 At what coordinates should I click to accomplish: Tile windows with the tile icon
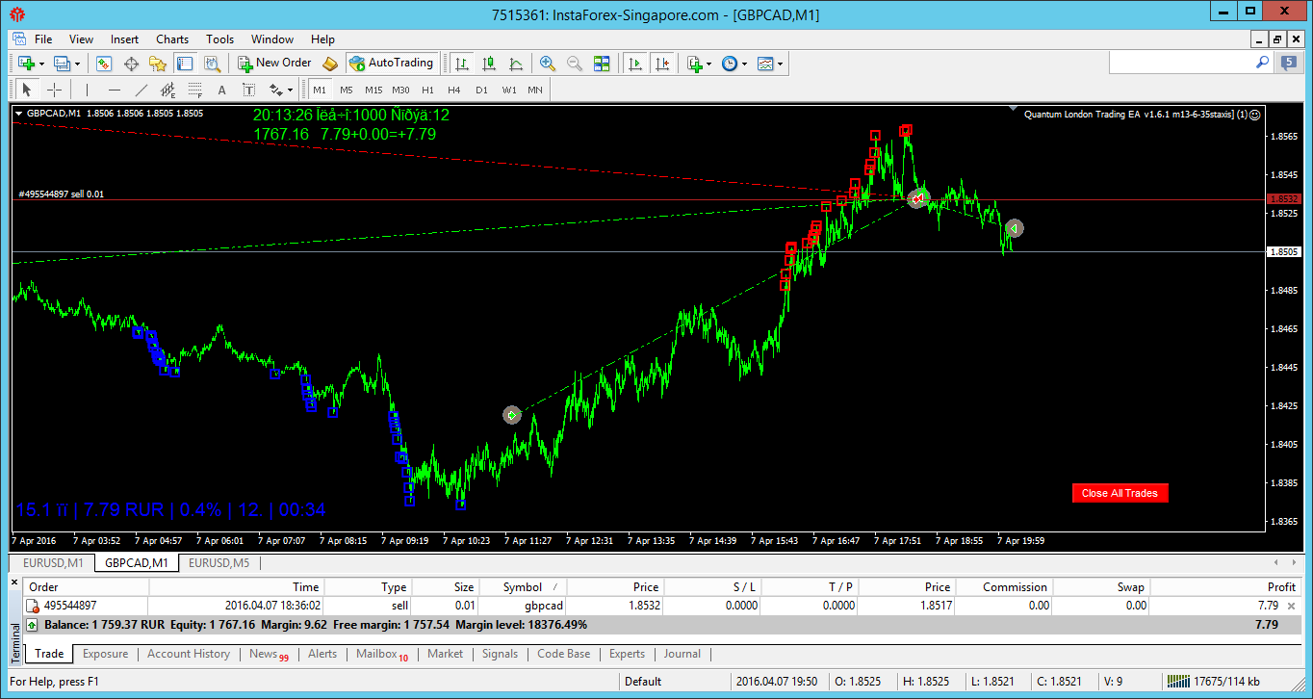point(602,64)
